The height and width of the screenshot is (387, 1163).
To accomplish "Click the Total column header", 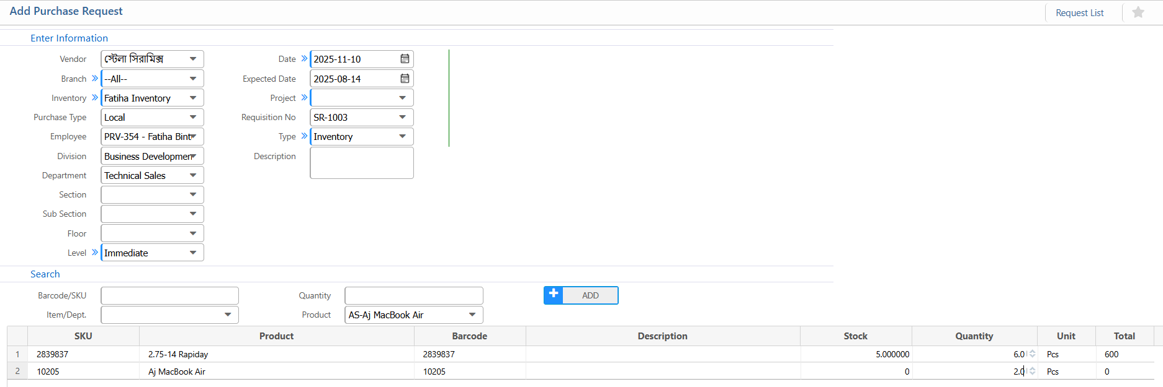I will click(1125, 336).
